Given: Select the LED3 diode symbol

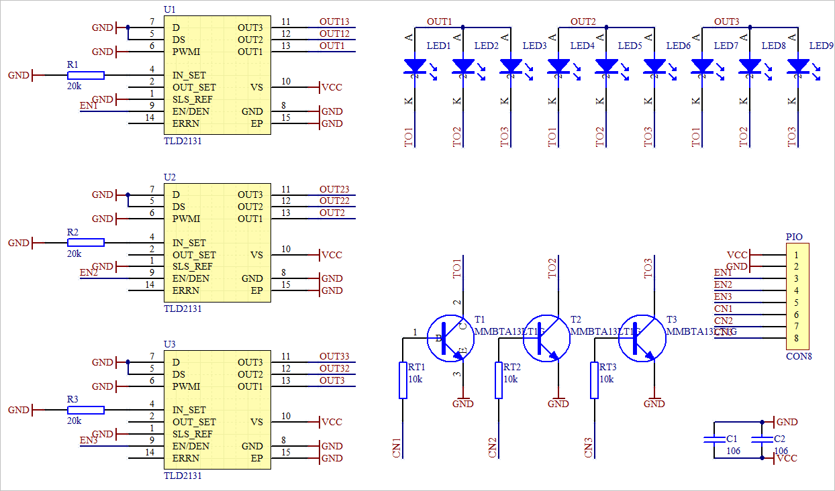Looking at the screenshot, I should [x=511, y=67].
